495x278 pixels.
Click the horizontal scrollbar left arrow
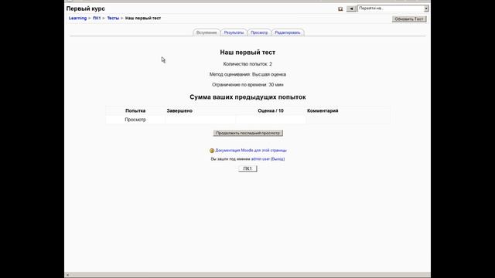coord(67,275)
